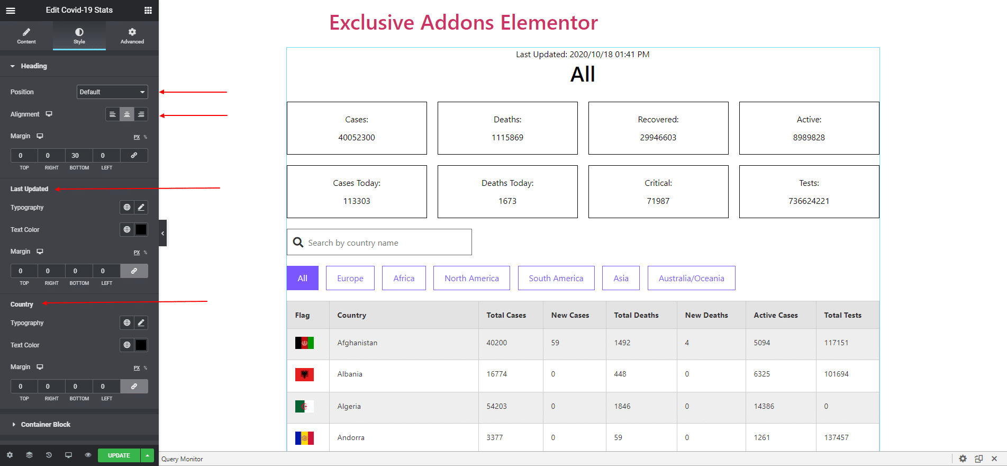The height and width of the screenshot is (466, 1007).
Task: Click the Albania flag thumbnail
Action: pos(304,374)
